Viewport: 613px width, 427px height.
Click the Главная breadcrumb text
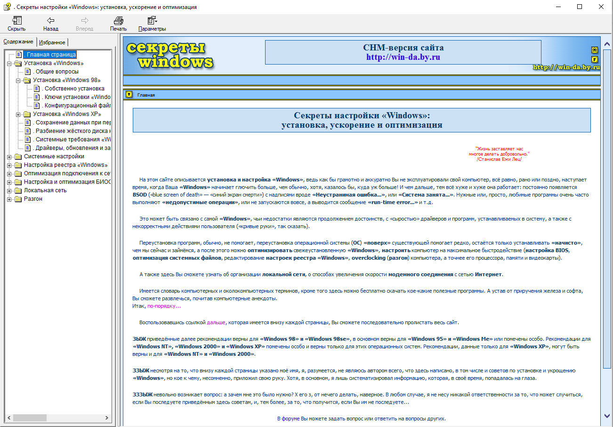(146, 95)
